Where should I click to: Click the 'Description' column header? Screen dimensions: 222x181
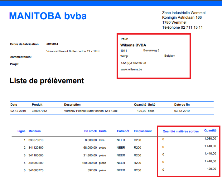tap(72, 105)
